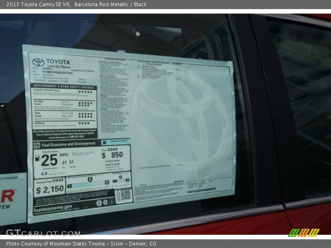Click the fuel pump icon beside 25 MPG
331x248 pixels.
[x=37, y=158]
